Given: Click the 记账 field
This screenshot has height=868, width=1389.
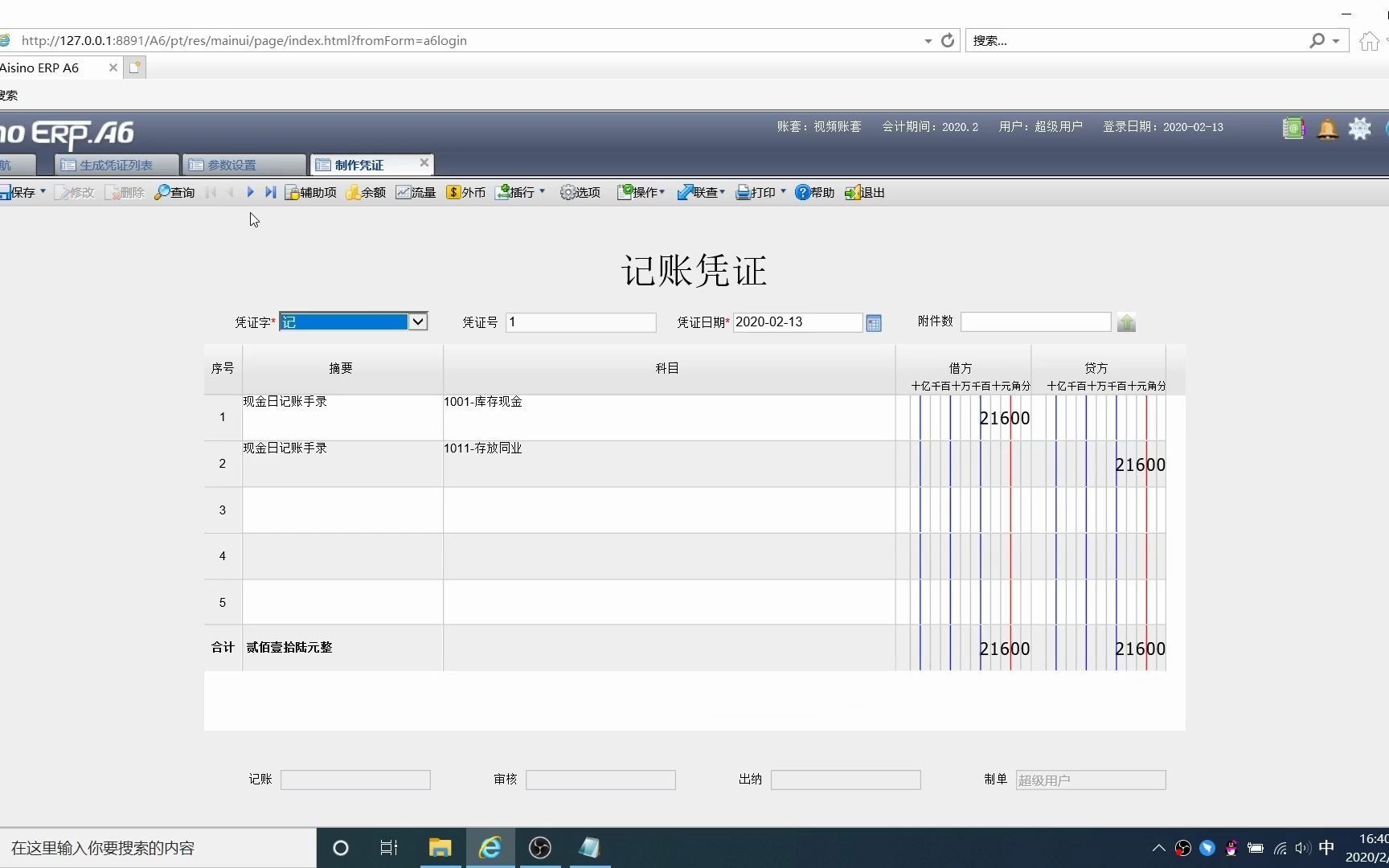Looking at the screenshot, I should [355, 780].
